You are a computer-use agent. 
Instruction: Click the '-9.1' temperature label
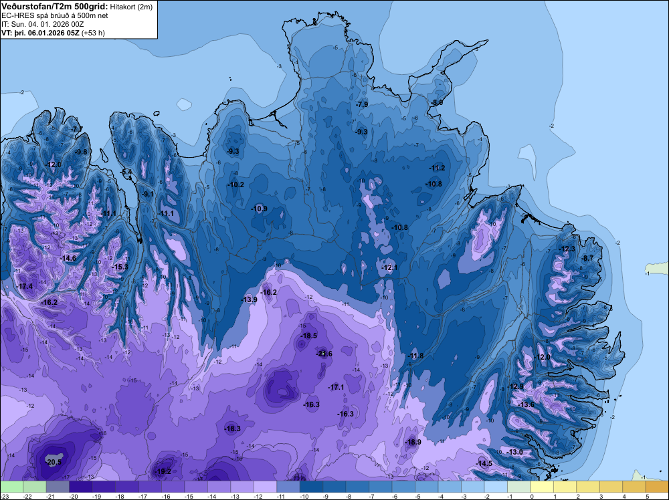(148, 195)
